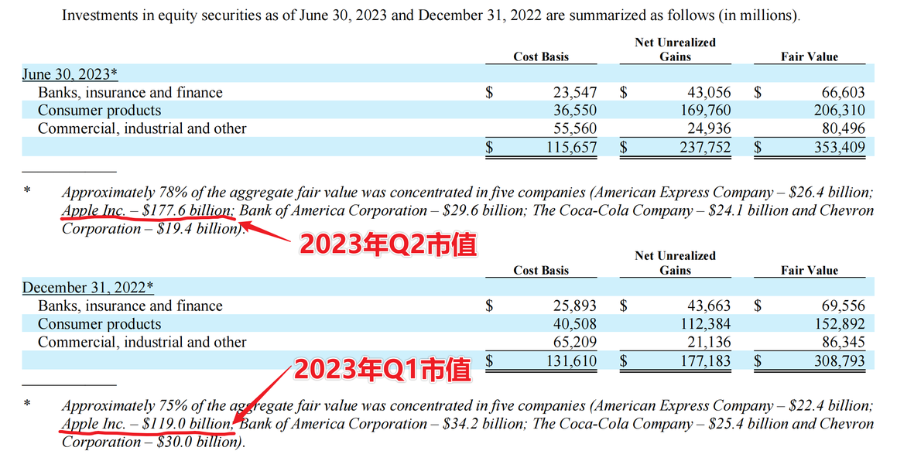This screenshot has width=914, height=461.
Task: Click the 308,793 fair value total
Action: click(x=840, y=360)
